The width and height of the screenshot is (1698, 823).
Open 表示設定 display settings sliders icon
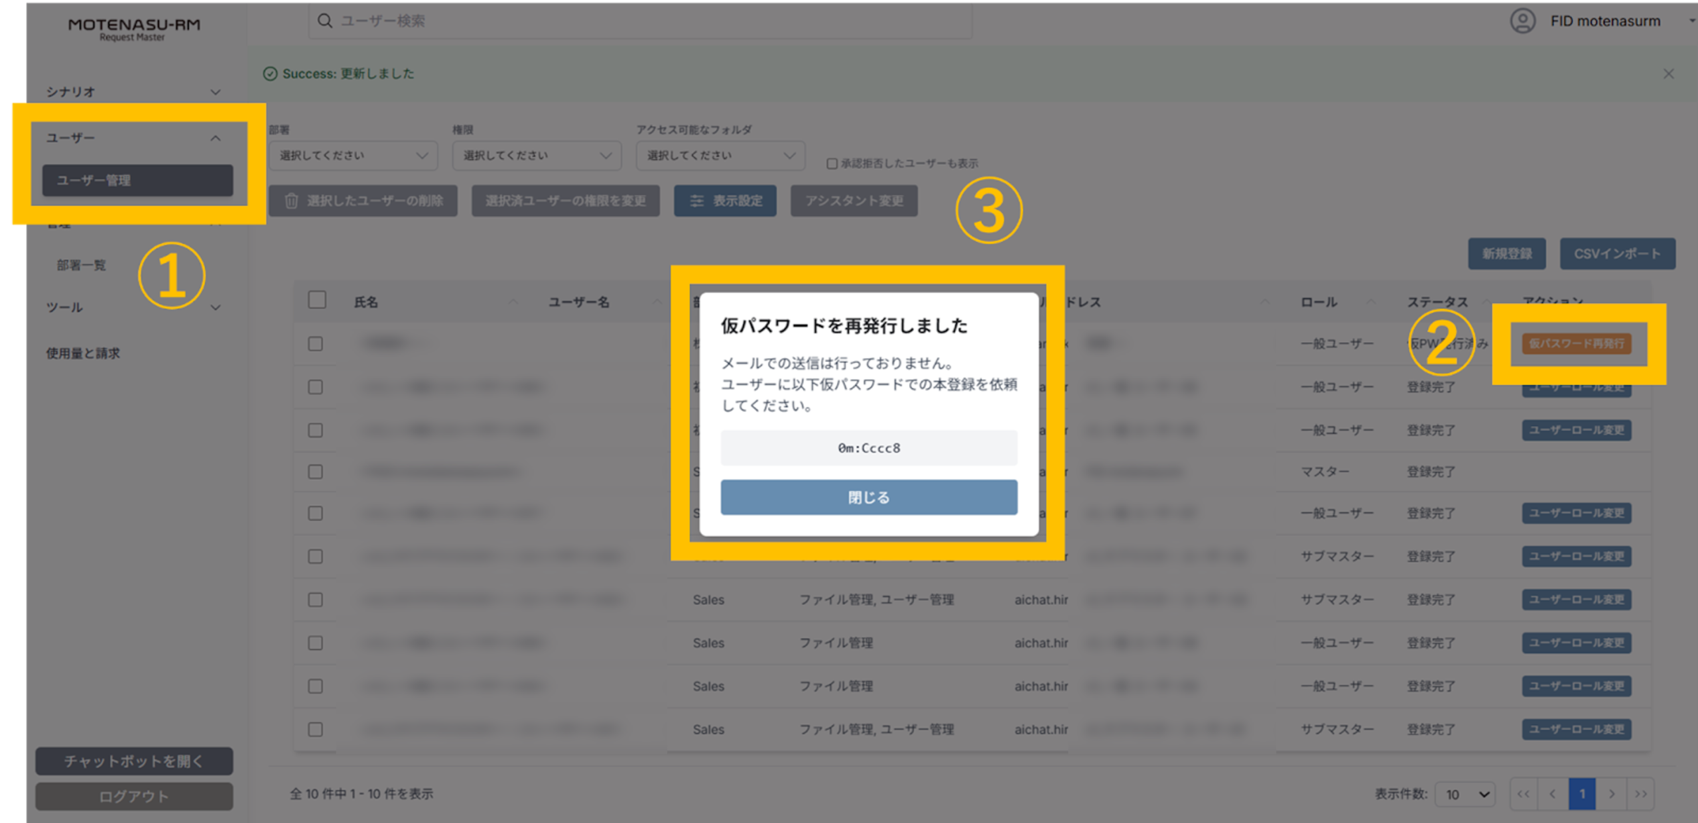(x=696, y=201)
